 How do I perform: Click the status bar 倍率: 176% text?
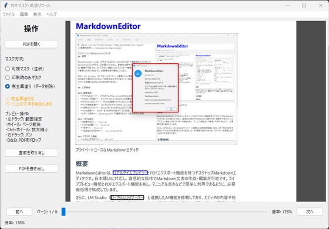(15, 223)
